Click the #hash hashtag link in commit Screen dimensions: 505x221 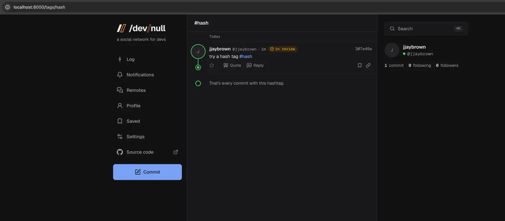coord(246,56)
